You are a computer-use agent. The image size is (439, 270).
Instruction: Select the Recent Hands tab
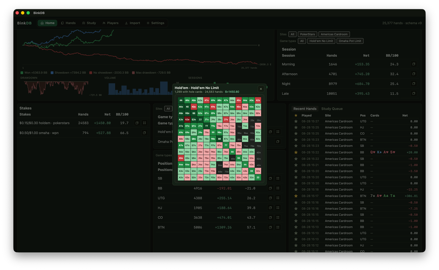305,109
